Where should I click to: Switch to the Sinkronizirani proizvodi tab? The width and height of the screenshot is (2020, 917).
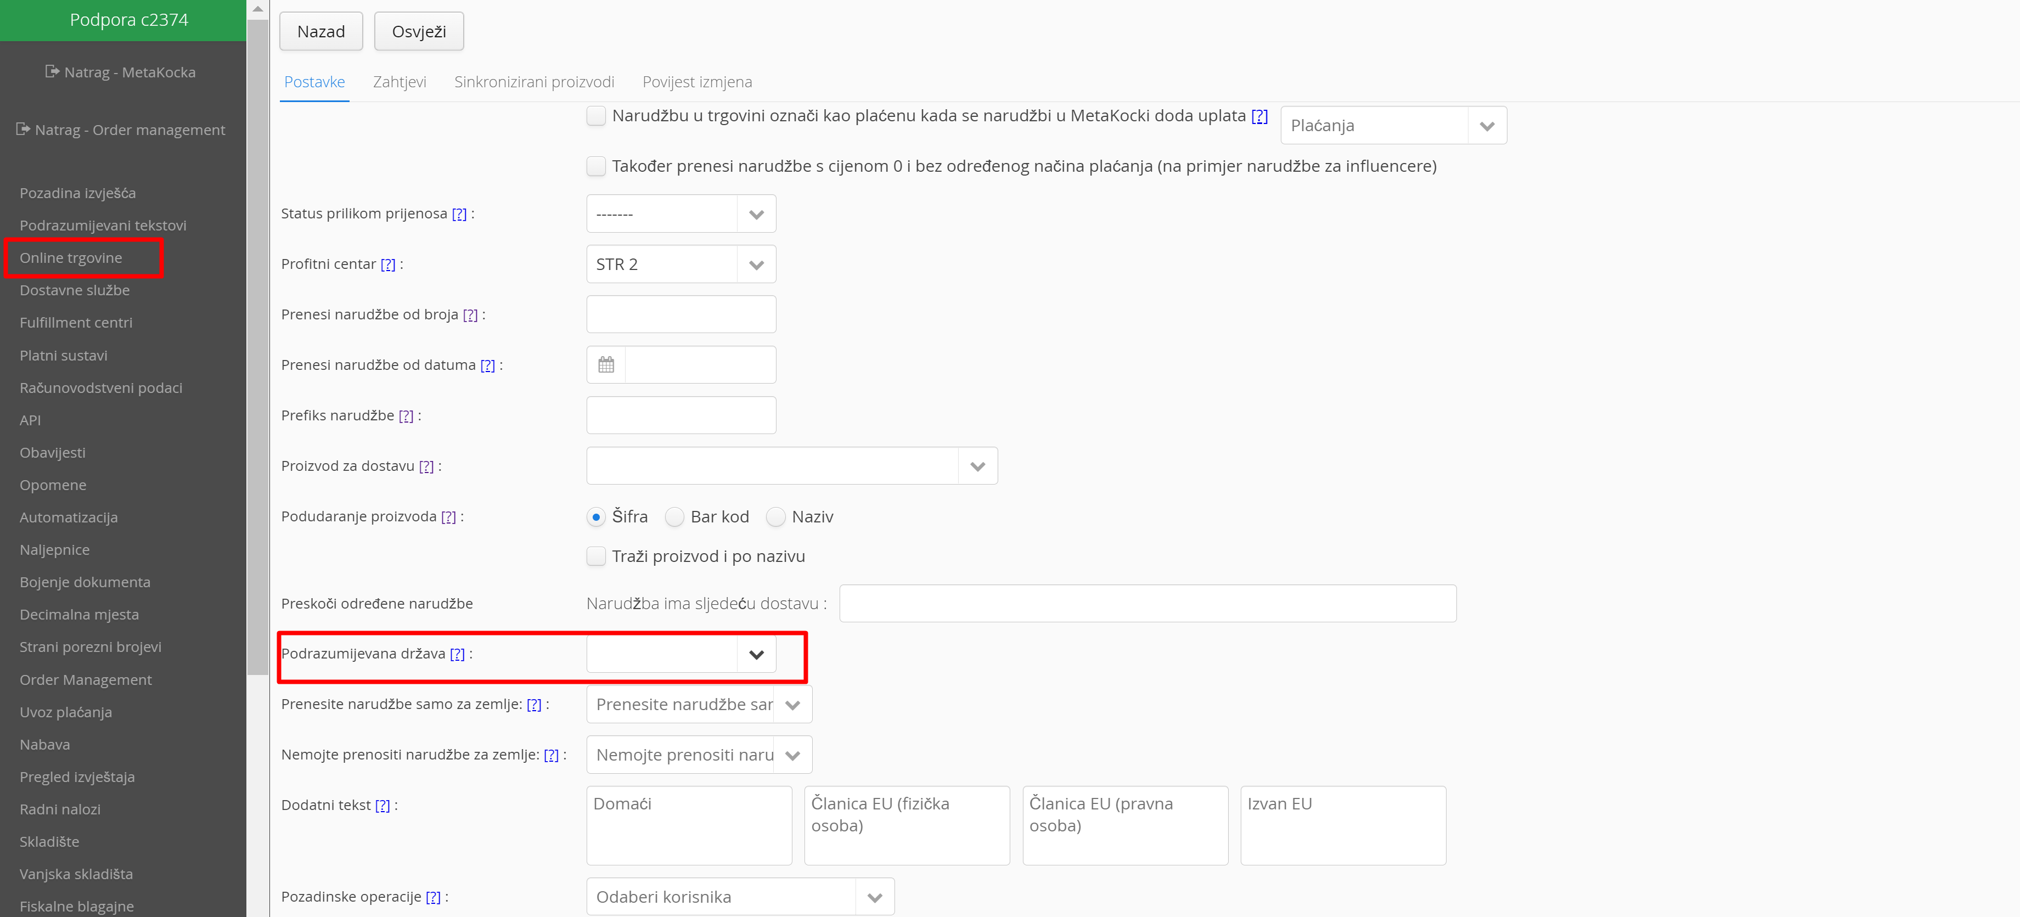tap(534, 82)
